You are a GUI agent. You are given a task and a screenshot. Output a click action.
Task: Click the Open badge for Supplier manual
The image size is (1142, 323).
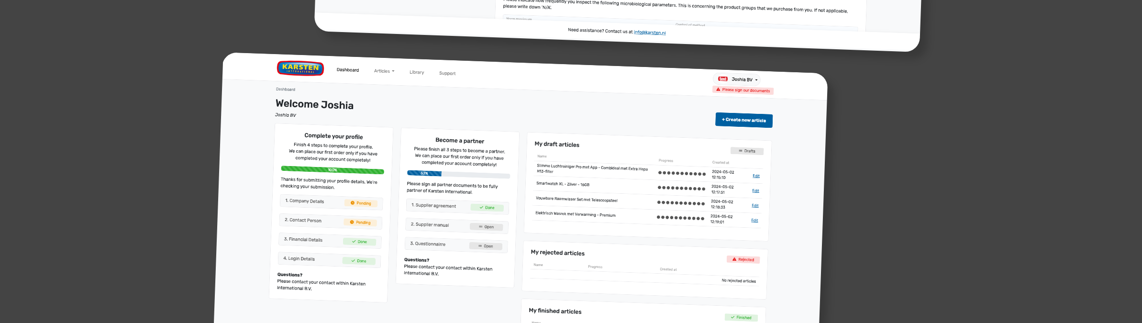tap(486, 227)
